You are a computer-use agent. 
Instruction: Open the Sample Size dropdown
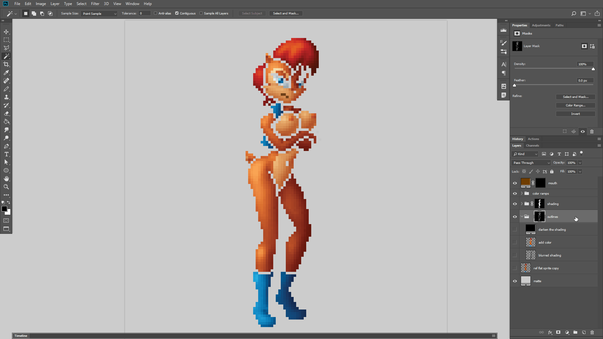click(x=99, y=13)
